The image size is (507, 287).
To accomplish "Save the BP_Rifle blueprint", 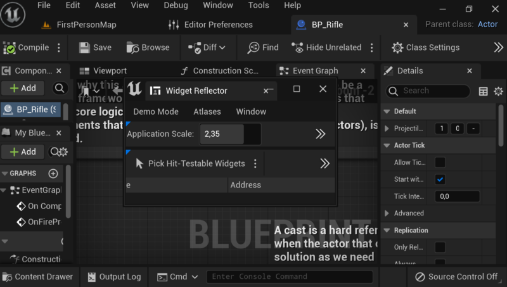I will coord(94,48).
